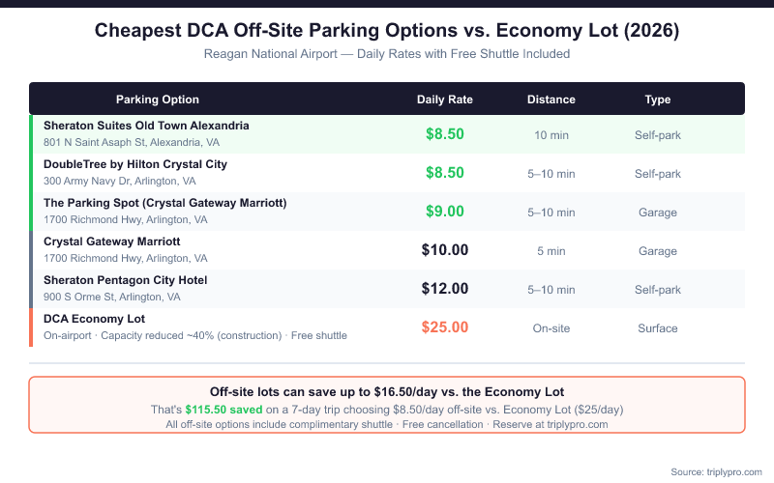Viewport: 774px width, 483px height.
Task: Select the $10.00 daily rate
Action: [445, 250]
